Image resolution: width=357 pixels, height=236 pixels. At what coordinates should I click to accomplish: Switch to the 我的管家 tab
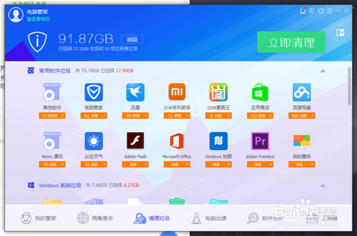(x=38, y=218)
